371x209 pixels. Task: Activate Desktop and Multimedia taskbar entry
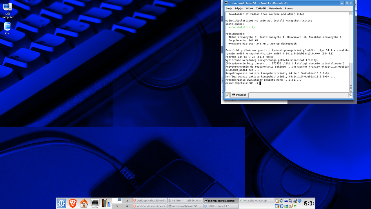coord(150,201)
